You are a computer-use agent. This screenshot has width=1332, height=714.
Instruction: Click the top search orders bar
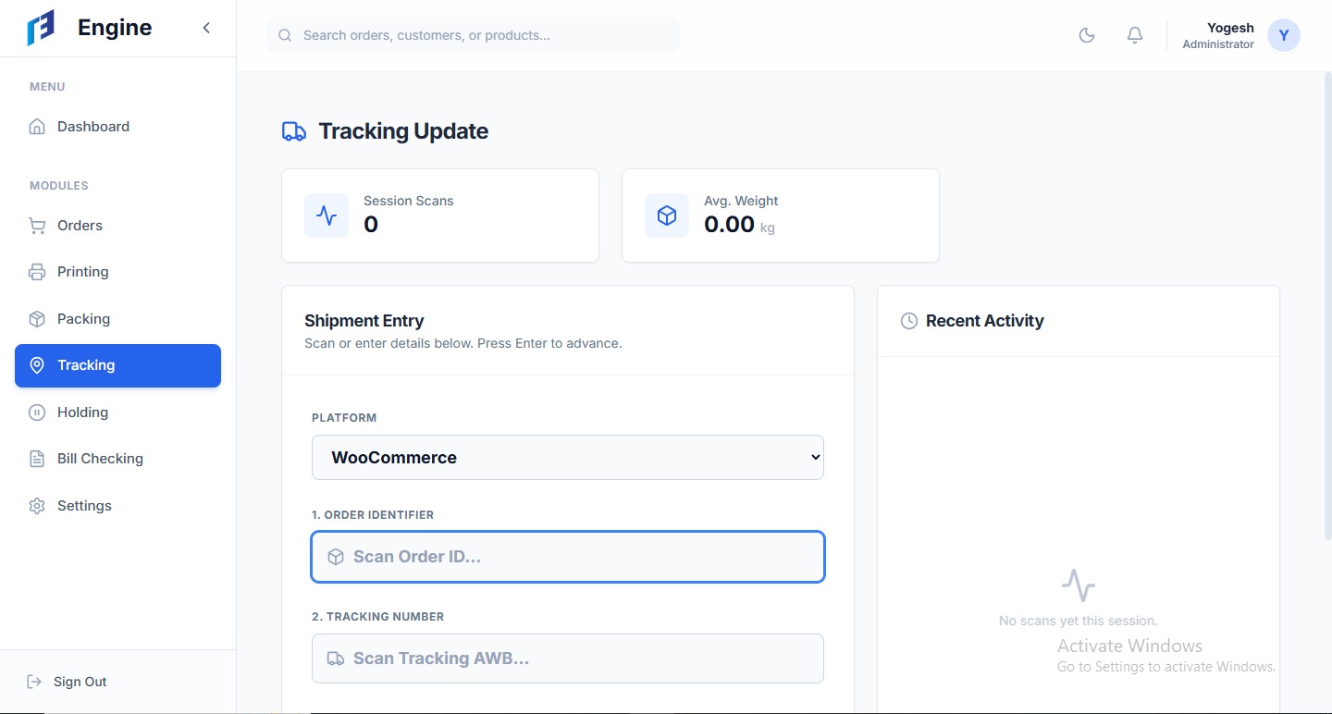[x=474, y=35]
